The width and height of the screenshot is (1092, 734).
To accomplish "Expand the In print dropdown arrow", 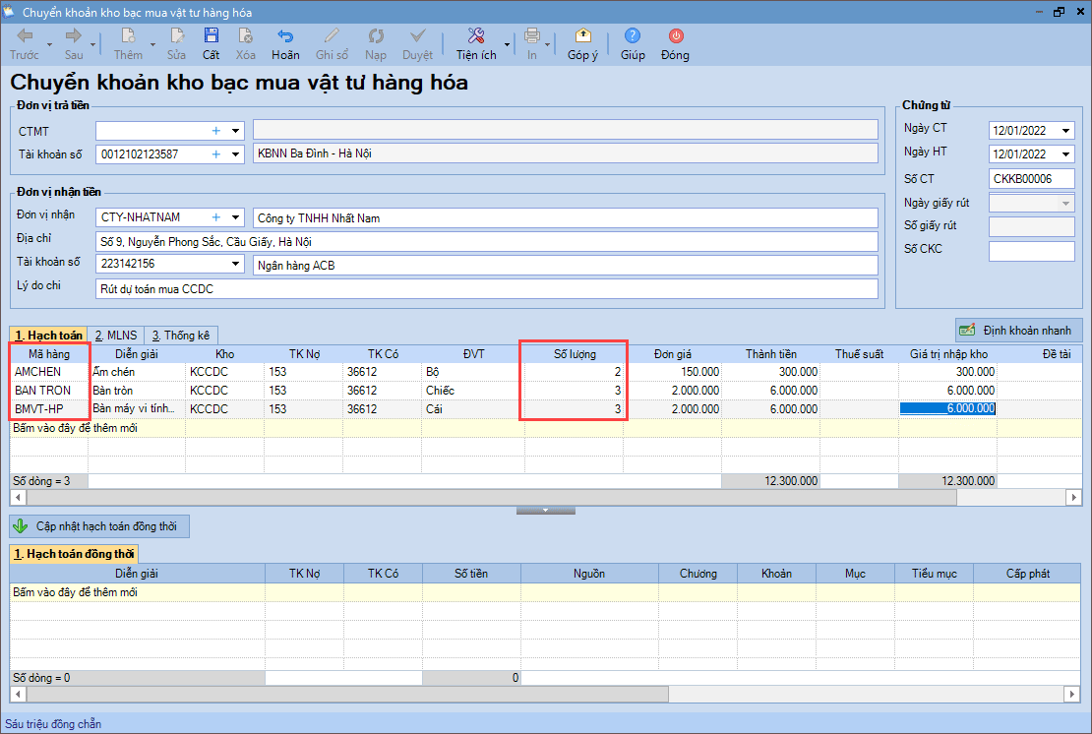I will coord(547,45).
